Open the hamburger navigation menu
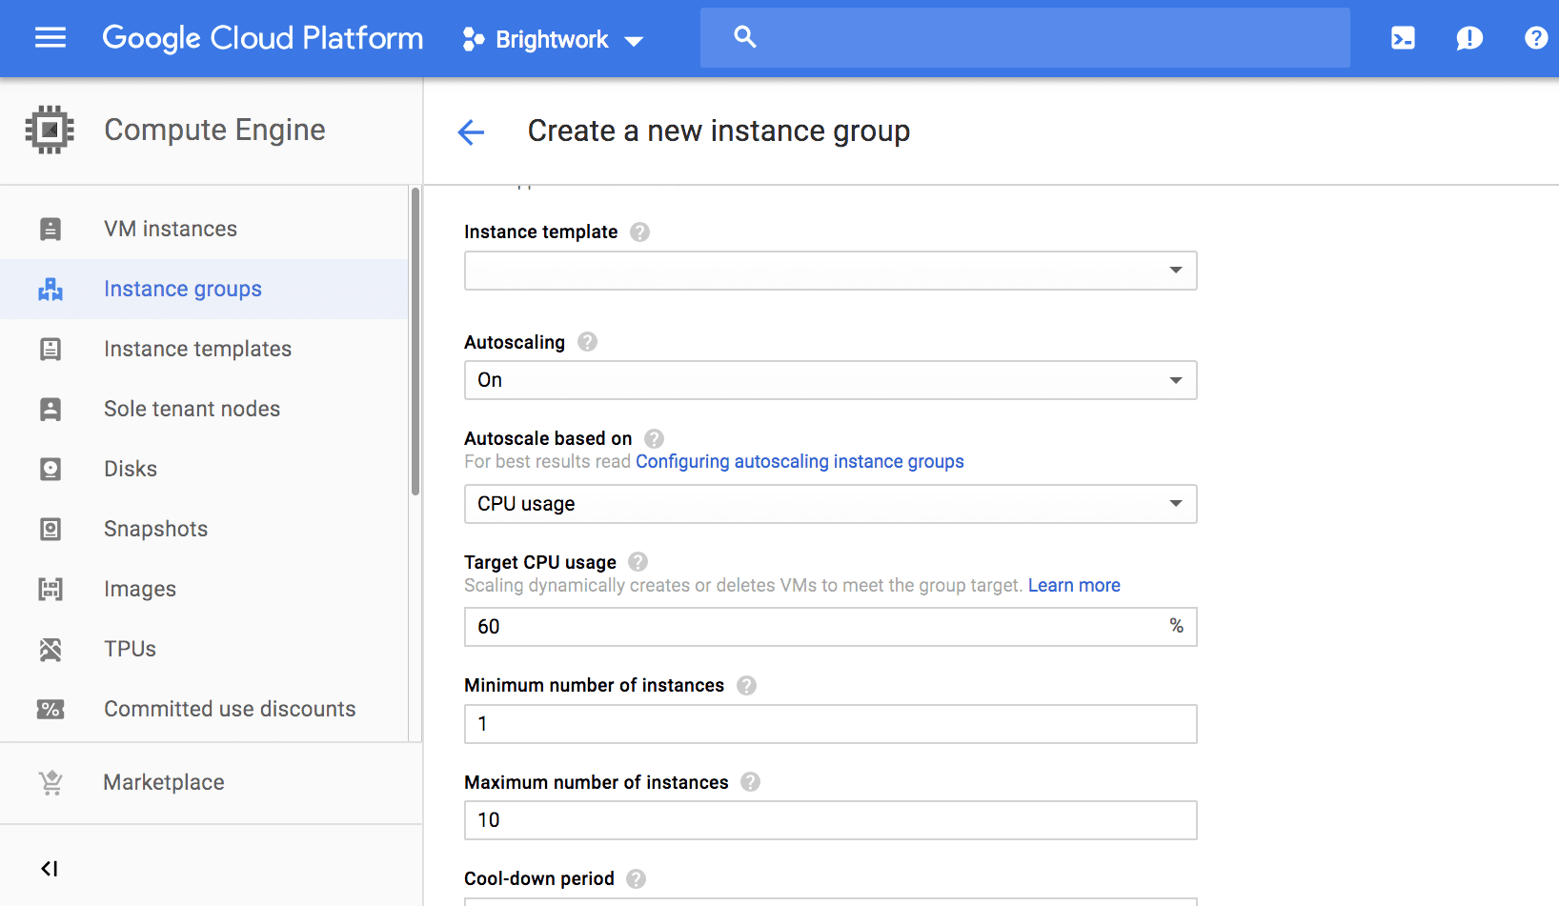 coord(51,38)
